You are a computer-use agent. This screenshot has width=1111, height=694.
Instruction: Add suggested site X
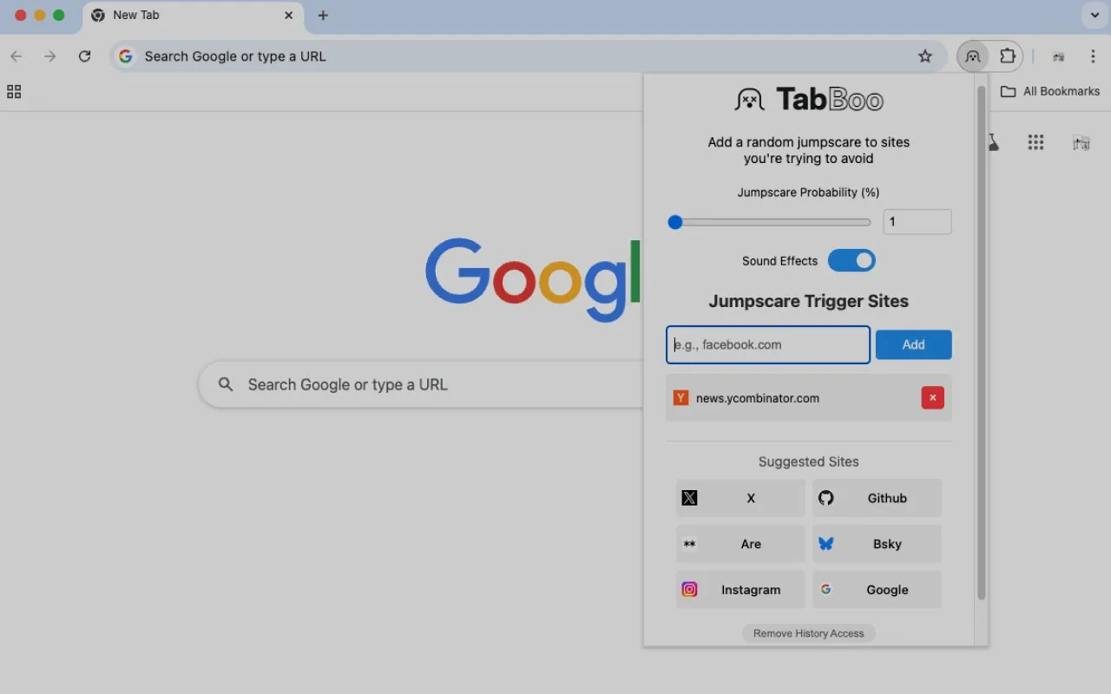coord(740,498)
